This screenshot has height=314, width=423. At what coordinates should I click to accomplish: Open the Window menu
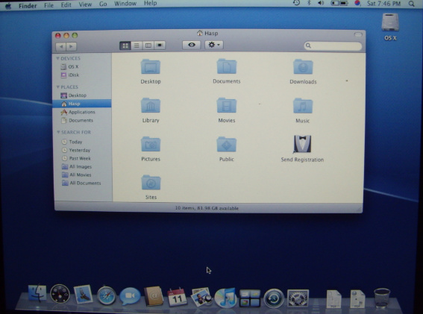coord(125,4)
